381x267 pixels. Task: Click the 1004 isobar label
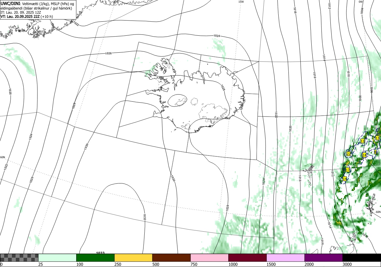(x=362, y=11)
